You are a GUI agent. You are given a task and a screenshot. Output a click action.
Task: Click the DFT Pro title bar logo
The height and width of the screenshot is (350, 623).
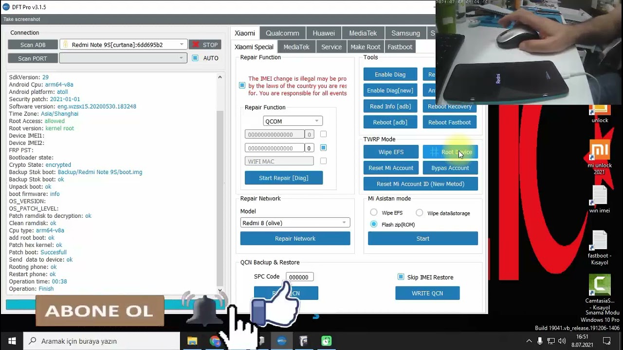6,7
